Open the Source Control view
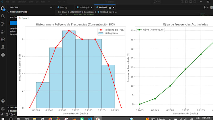The height and width of the screenshot is (120, 213). click(3, 24)
